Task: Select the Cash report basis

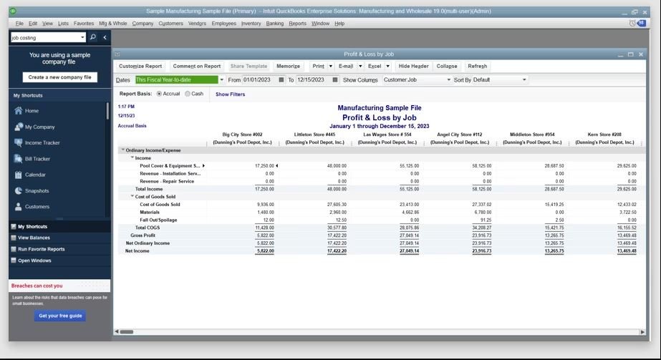Action: pos(188,94)
